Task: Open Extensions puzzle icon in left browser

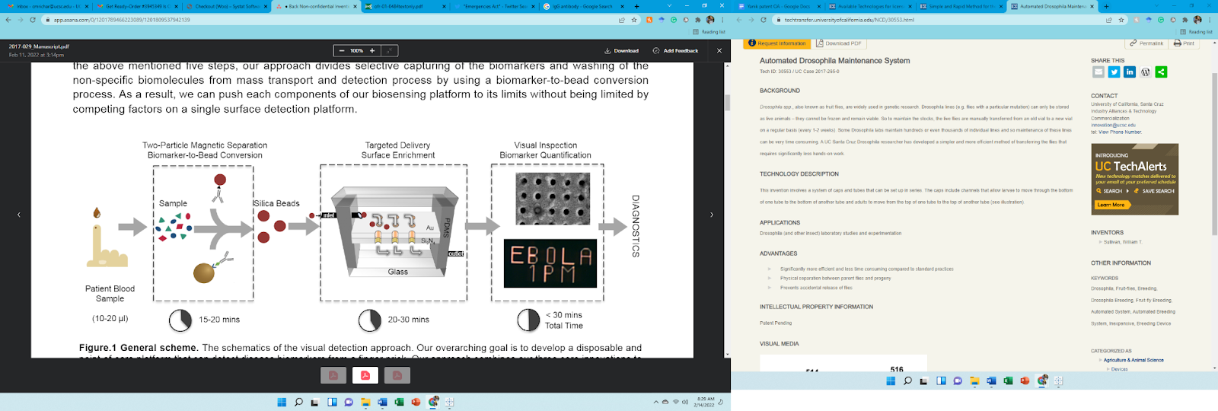Action: click(698, 20)
